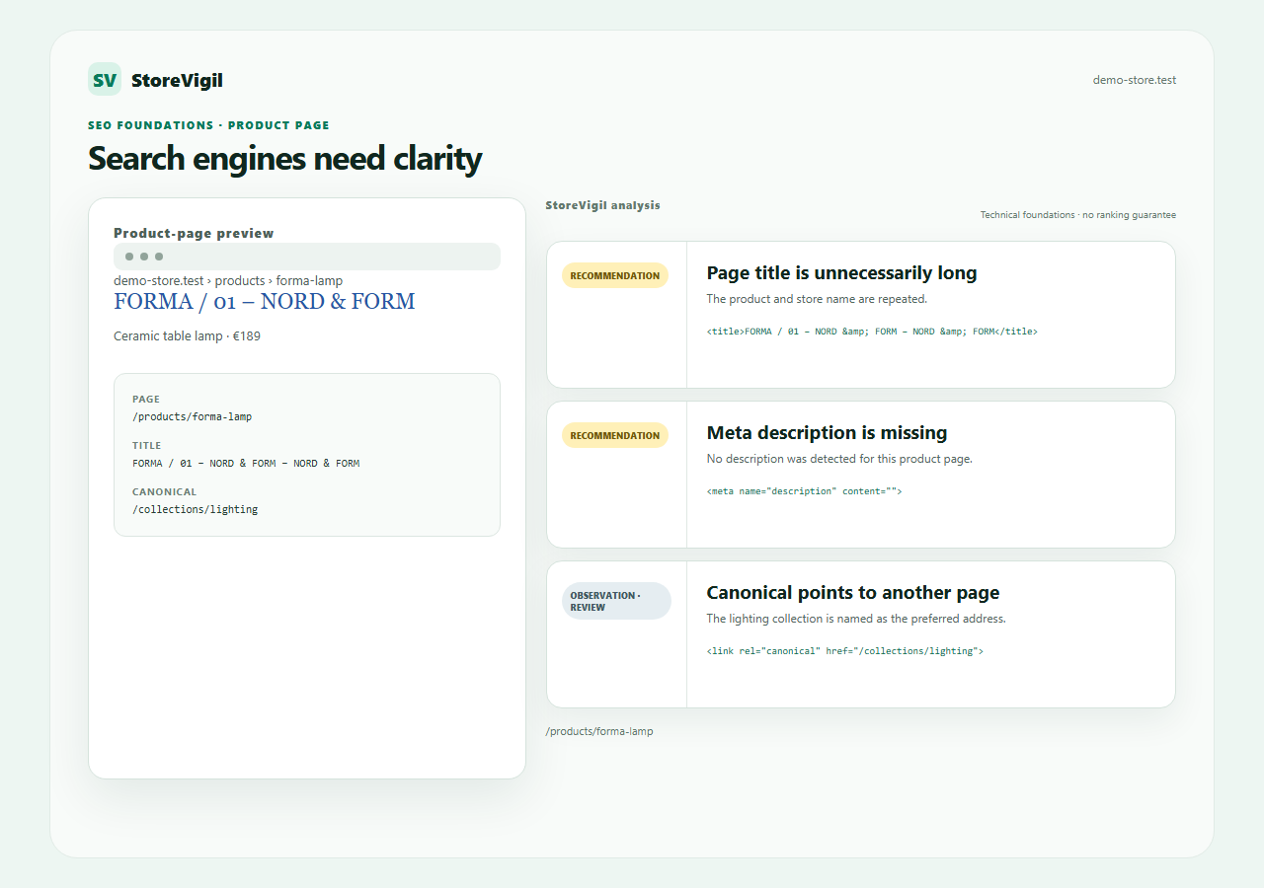
Task: Click the 'Search engines need clarity' headline
Action: click(284, 158)
